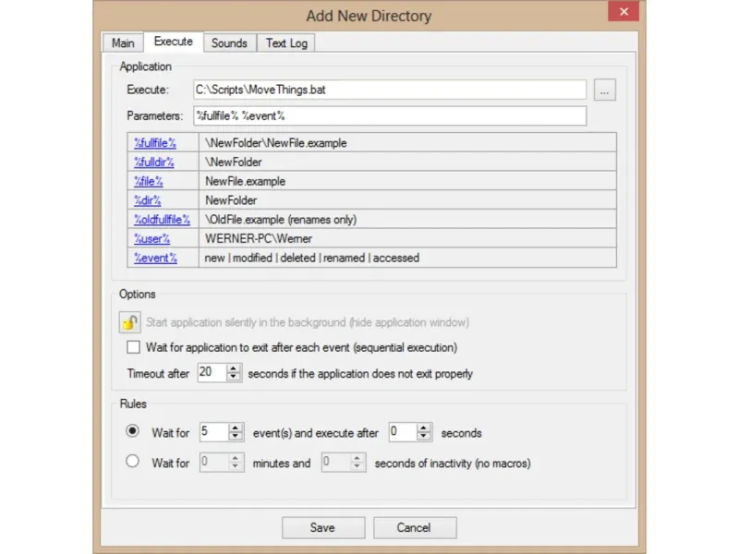Switch to the Main tab
Viewport: 739px width, 554px height.
(123, 42)
